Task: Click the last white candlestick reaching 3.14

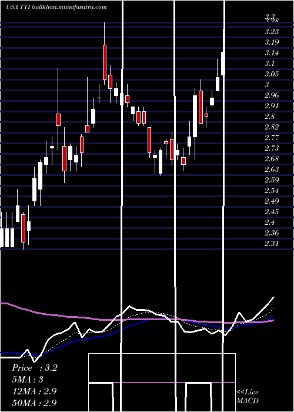Action: 223,64
